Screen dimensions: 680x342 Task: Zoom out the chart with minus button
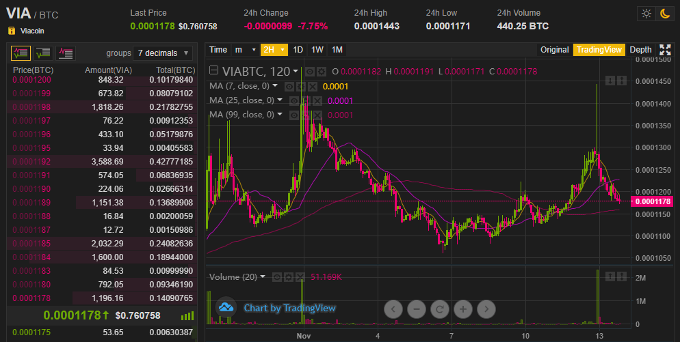tap(416, 309)
